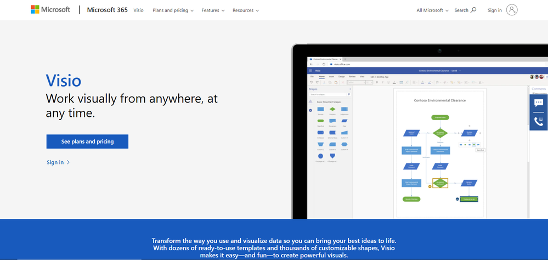Click See plans and pricing button
Screen dimensions: 548x260
pyautogui.click(x=87, y=142)
